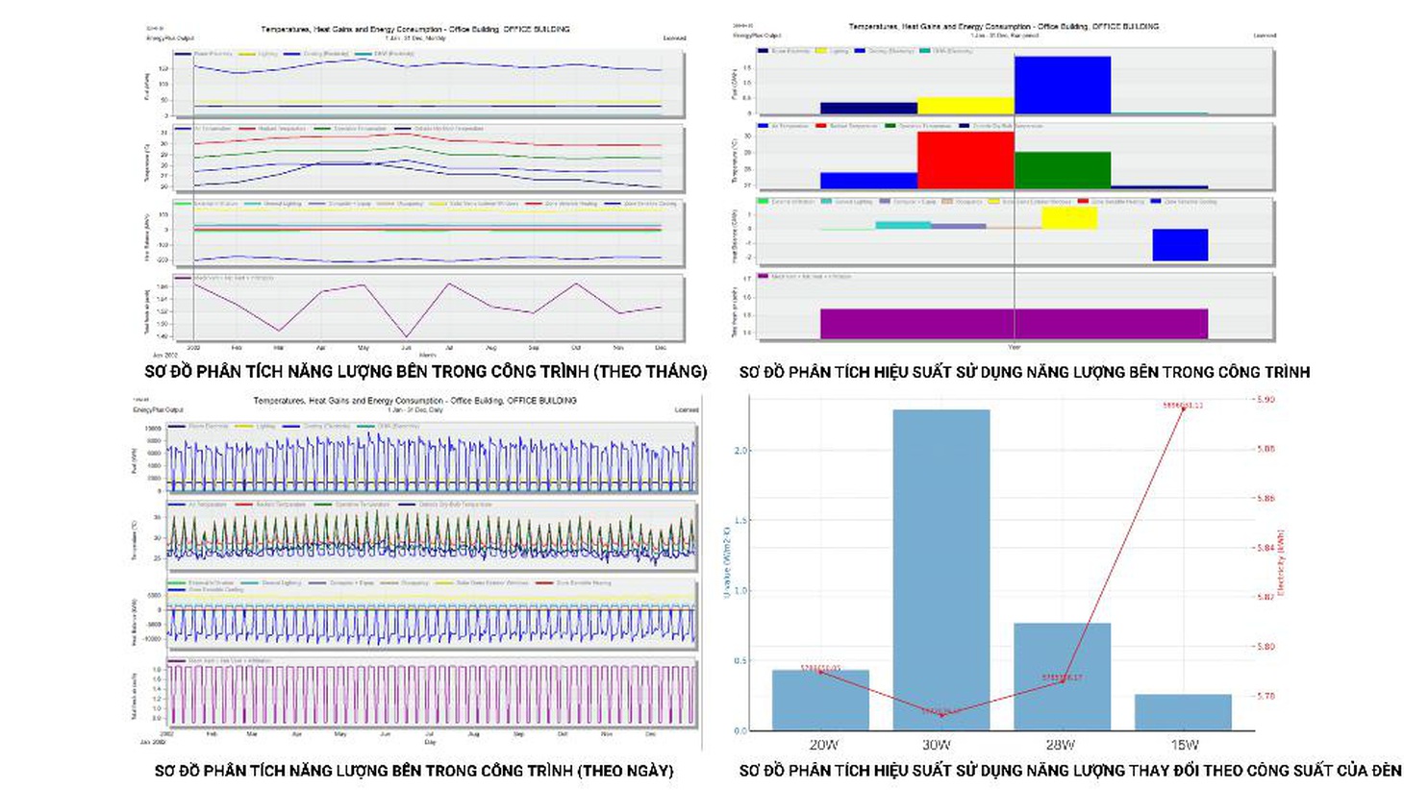Image resolution: width=1404 pixels, height=790 pixels.
Task: Select the tall blue Cooling bar in the annual fuel chart
Action: [x=1062, y=85]
